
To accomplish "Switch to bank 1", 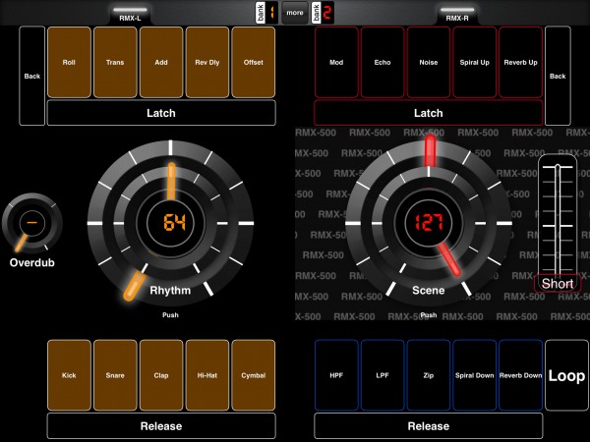I will click(266, 13).
